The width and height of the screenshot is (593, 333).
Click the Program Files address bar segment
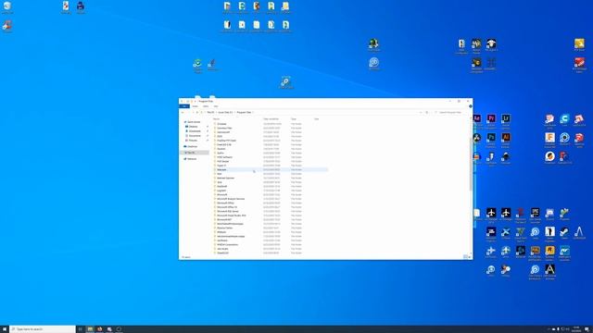[244, 113]
